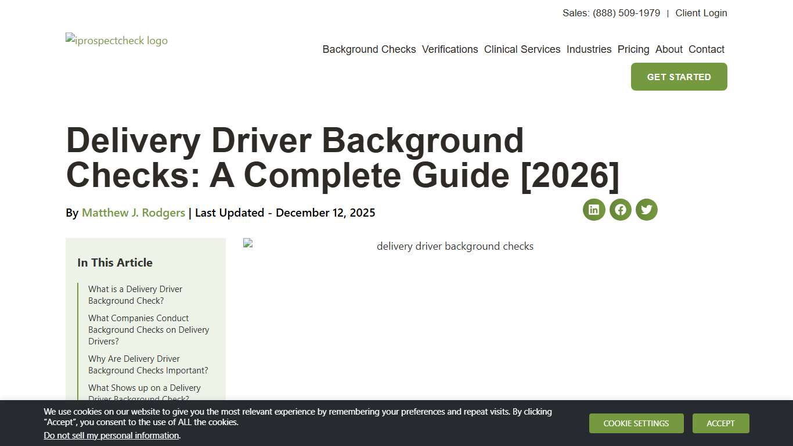Share the article on Facebook
793x446 pixels.
click(x=620, y=210)
